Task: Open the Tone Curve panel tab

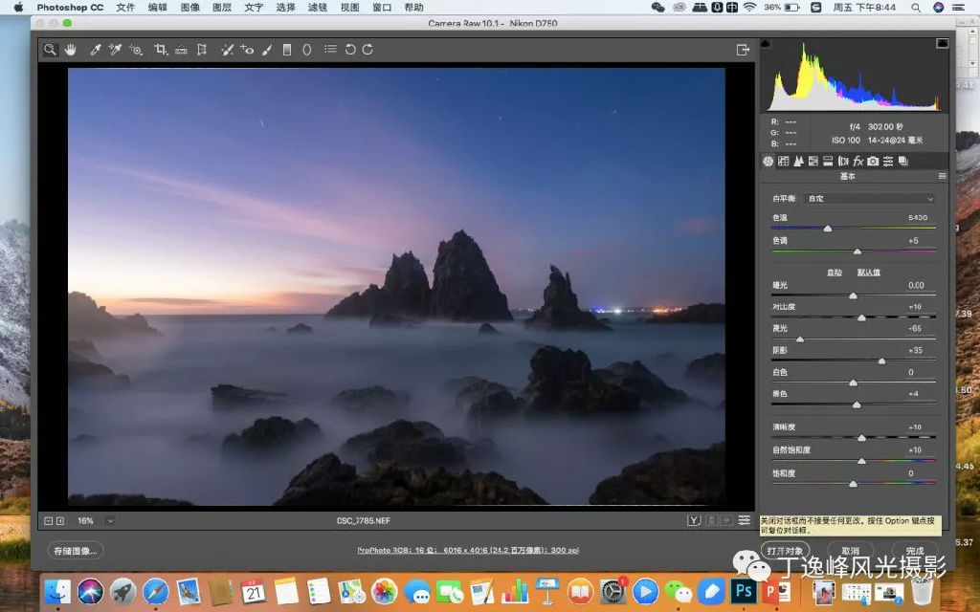Action: 783,162
